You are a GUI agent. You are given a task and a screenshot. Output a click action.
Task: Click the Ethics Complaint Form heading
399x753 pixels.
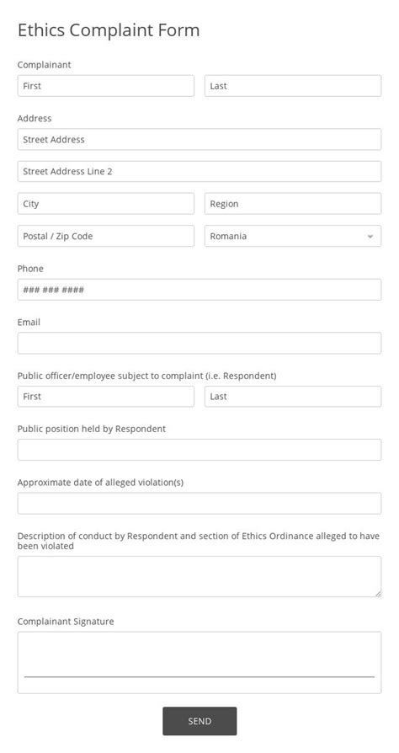click(x=109, y=30)
